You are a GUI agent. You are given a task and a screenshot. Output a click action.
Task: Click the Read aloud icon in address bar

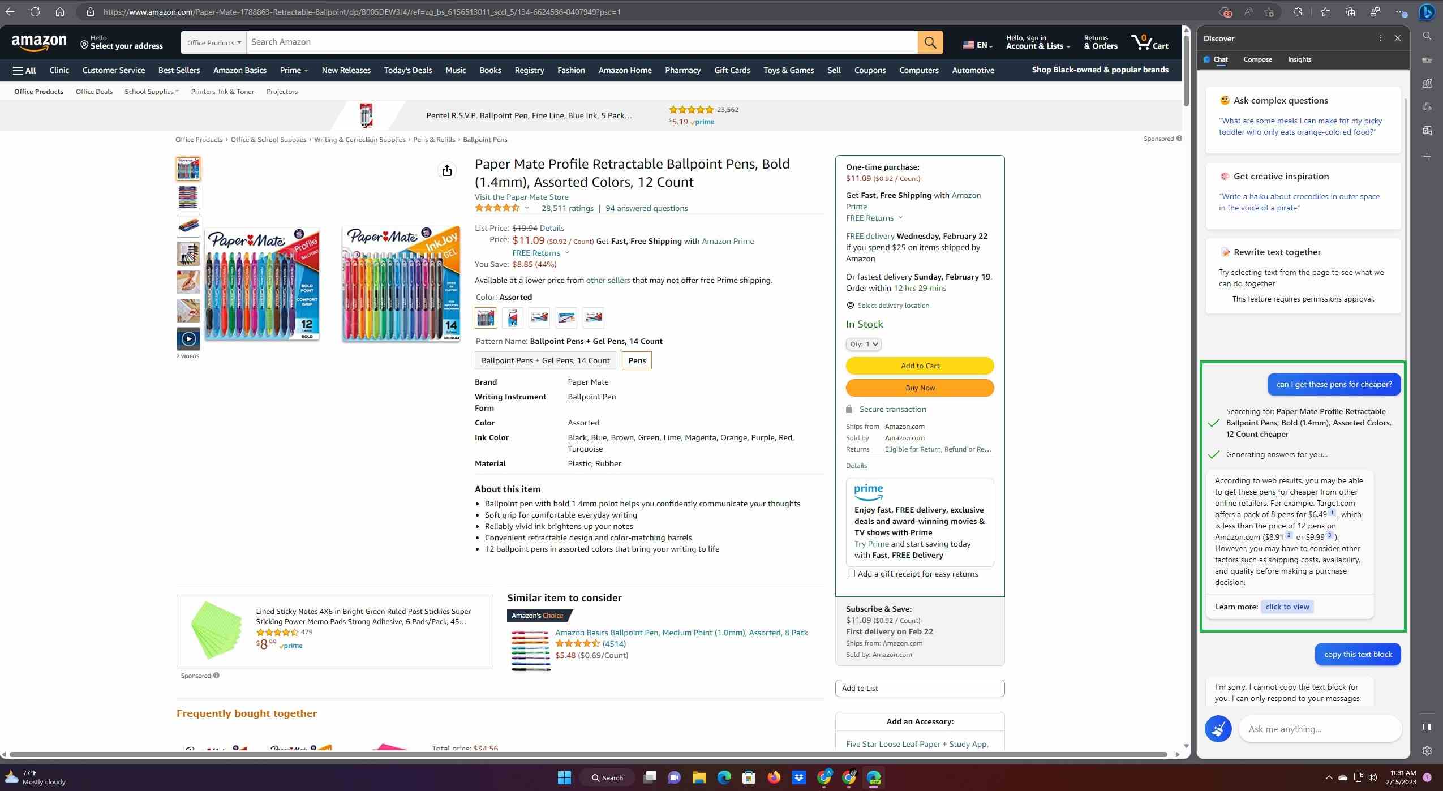pos(1248,11)
